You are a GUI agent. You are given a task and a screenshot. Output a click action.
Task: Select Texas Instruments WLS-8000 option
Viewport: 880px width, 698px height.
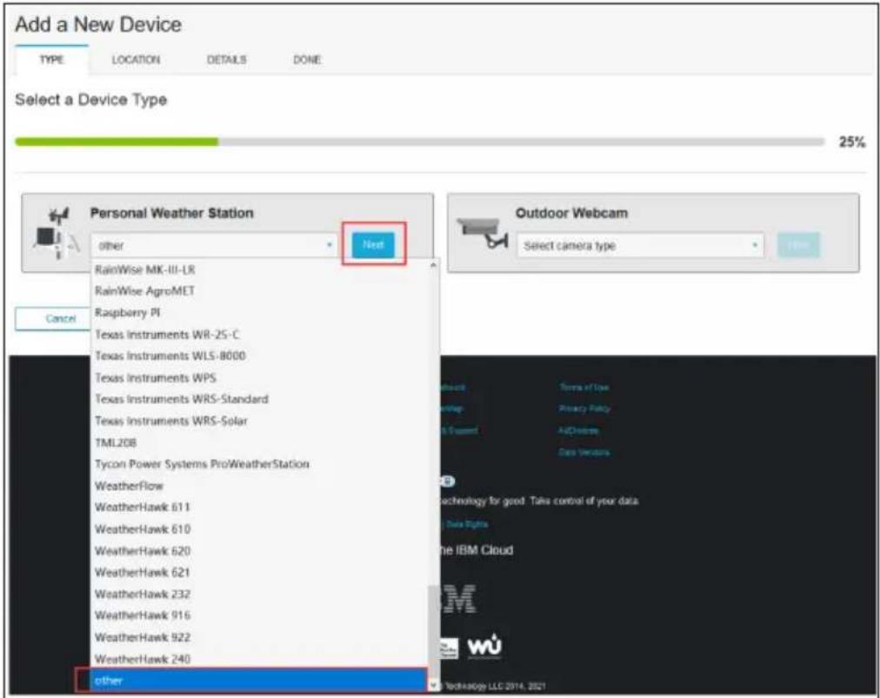(x=260, y=356)
